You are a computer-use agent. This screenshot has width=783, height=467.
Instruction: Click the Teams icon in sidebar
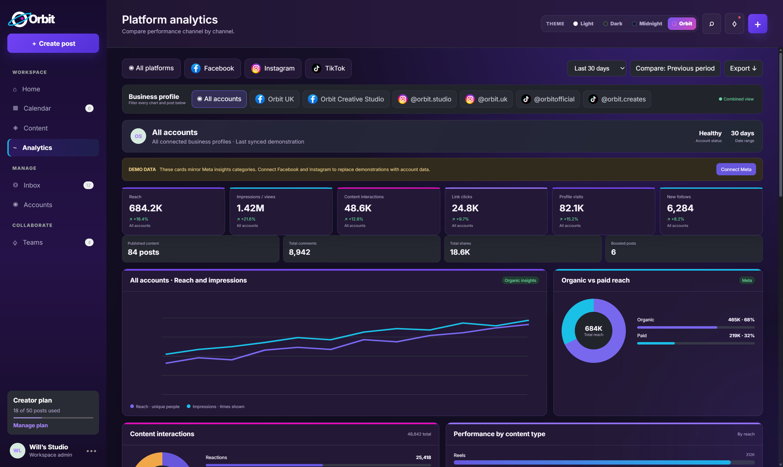[15, 243]
